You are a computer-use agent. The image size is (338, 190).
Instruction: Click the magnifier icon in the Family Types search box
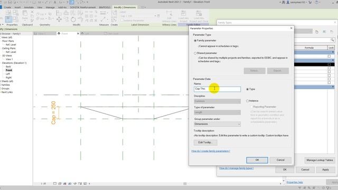(x=332, y=40)
